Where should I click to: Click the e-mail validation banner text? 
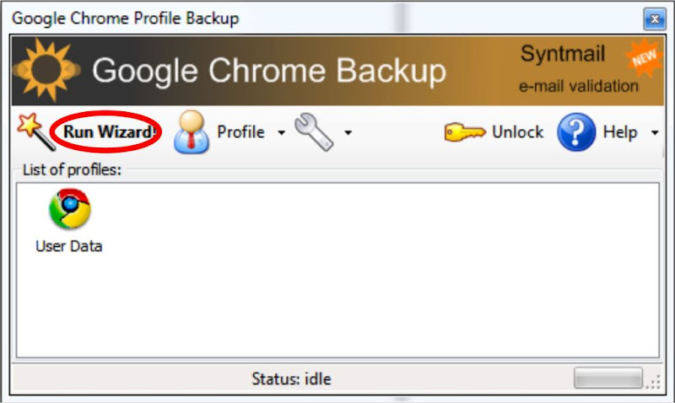point(578,86)
